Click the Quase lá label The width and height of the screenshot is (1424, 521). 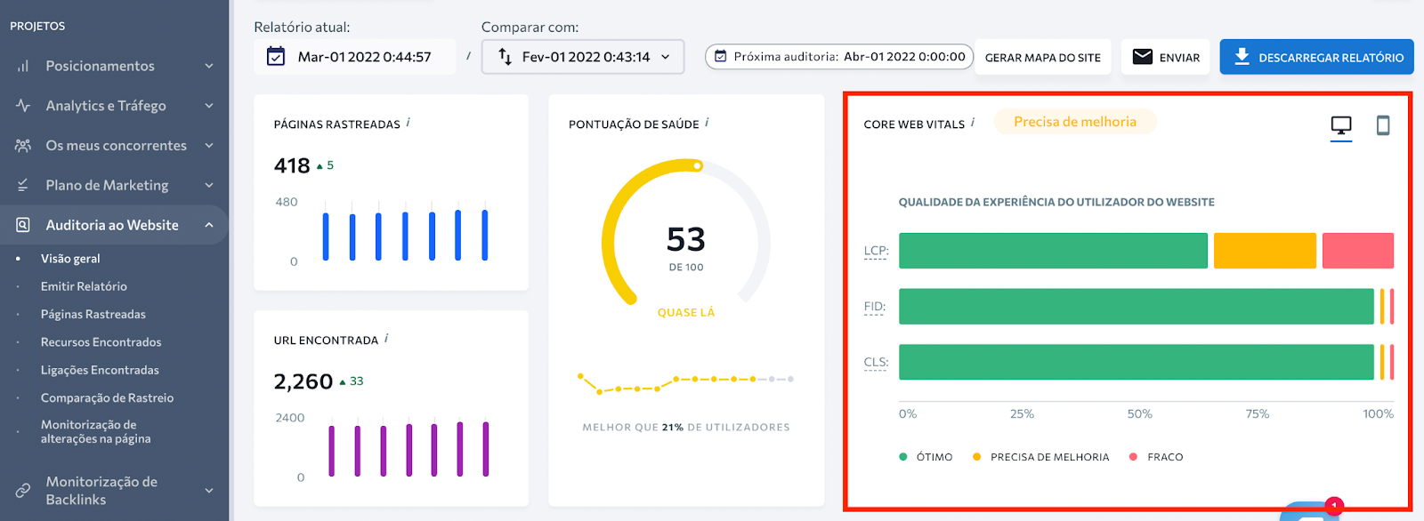click(x=686, y=313)
